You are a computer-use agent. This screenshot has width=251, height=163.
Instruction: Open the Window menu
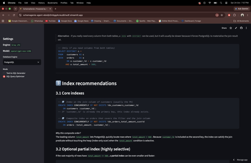(80, 3)
